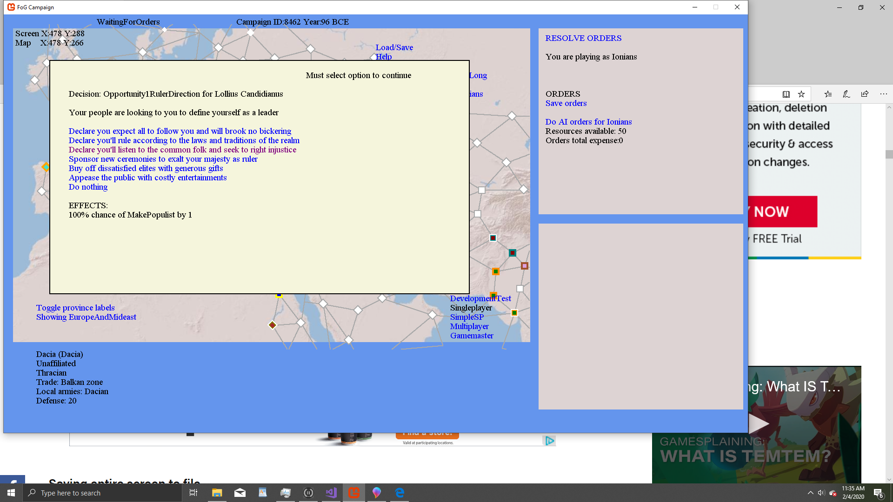Show hidden system tray icons

pos(811,493)
